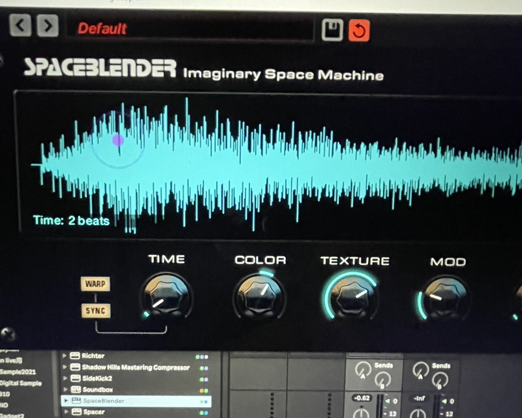Click Send B knob on -0.62 track
Image resolution: width=522 pixels, height=418 pixels.
(x=383, y=380)
